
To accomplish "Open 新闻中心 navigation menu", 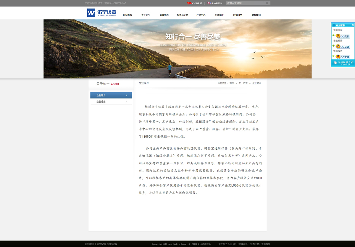I will [x=164, y=15].
